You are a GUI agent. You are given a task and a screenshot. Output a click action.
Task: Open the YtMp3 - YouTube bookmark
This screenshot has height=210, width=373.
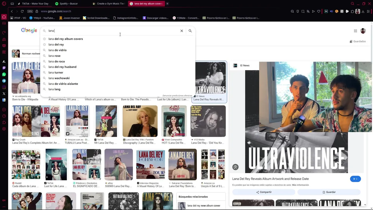[42, 18]
